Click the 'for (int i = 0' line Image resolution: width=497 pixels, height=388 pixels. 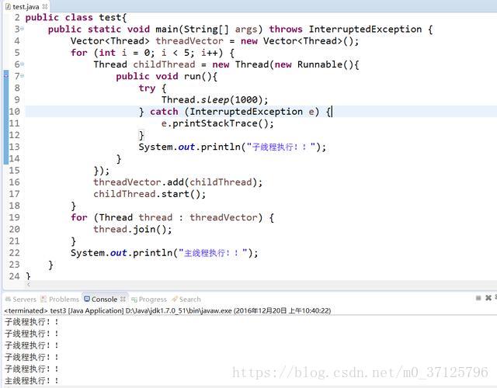point(152,53)
